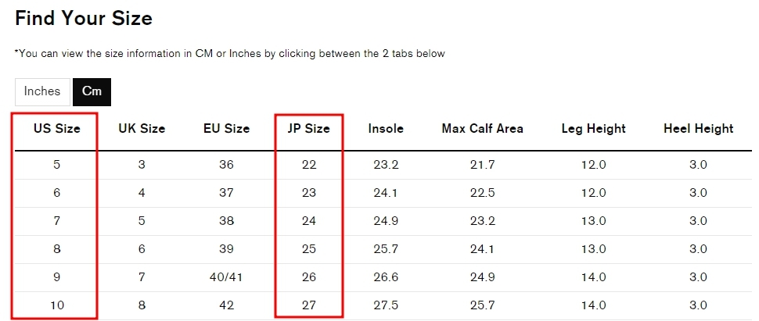
Task: Click the CM or Inches instruction note
Action: point(230,54)
